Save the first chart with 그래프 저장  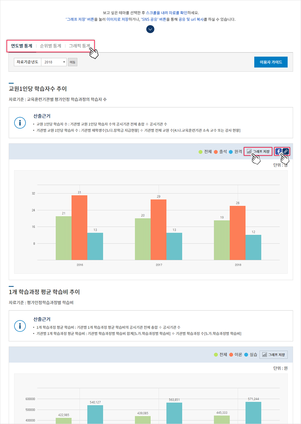coord(258,151)
